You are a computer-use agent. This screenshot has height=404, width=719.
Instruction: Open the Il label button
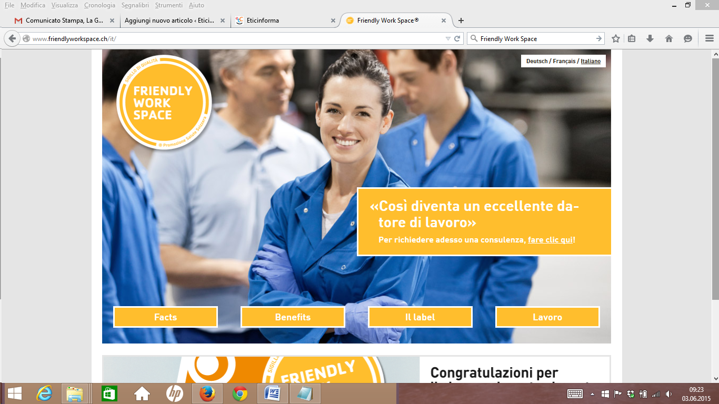[420, 317]
